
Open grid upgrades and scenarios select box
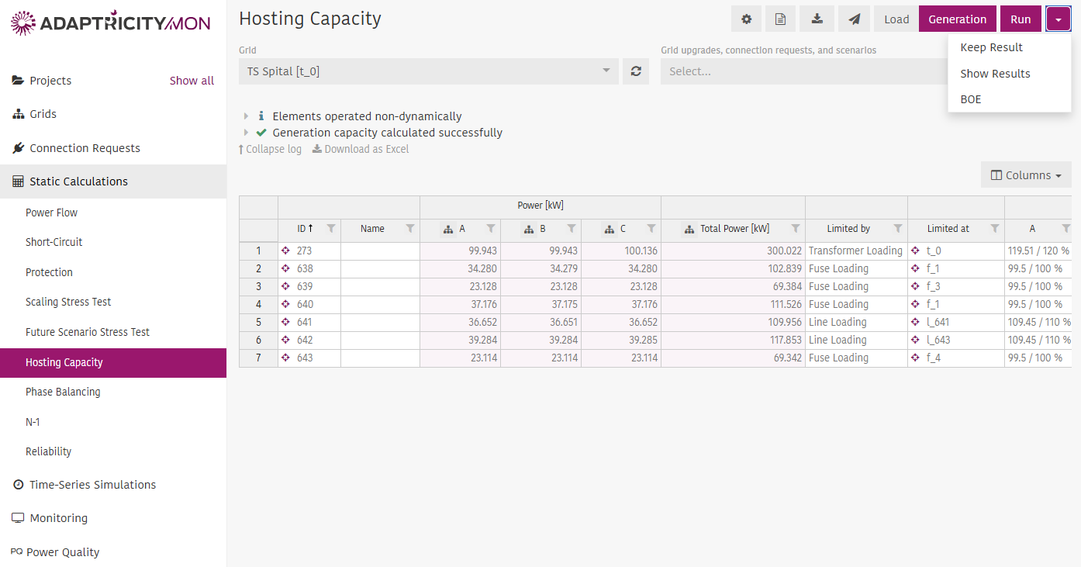pyautogui.click(x=803, y=71)
